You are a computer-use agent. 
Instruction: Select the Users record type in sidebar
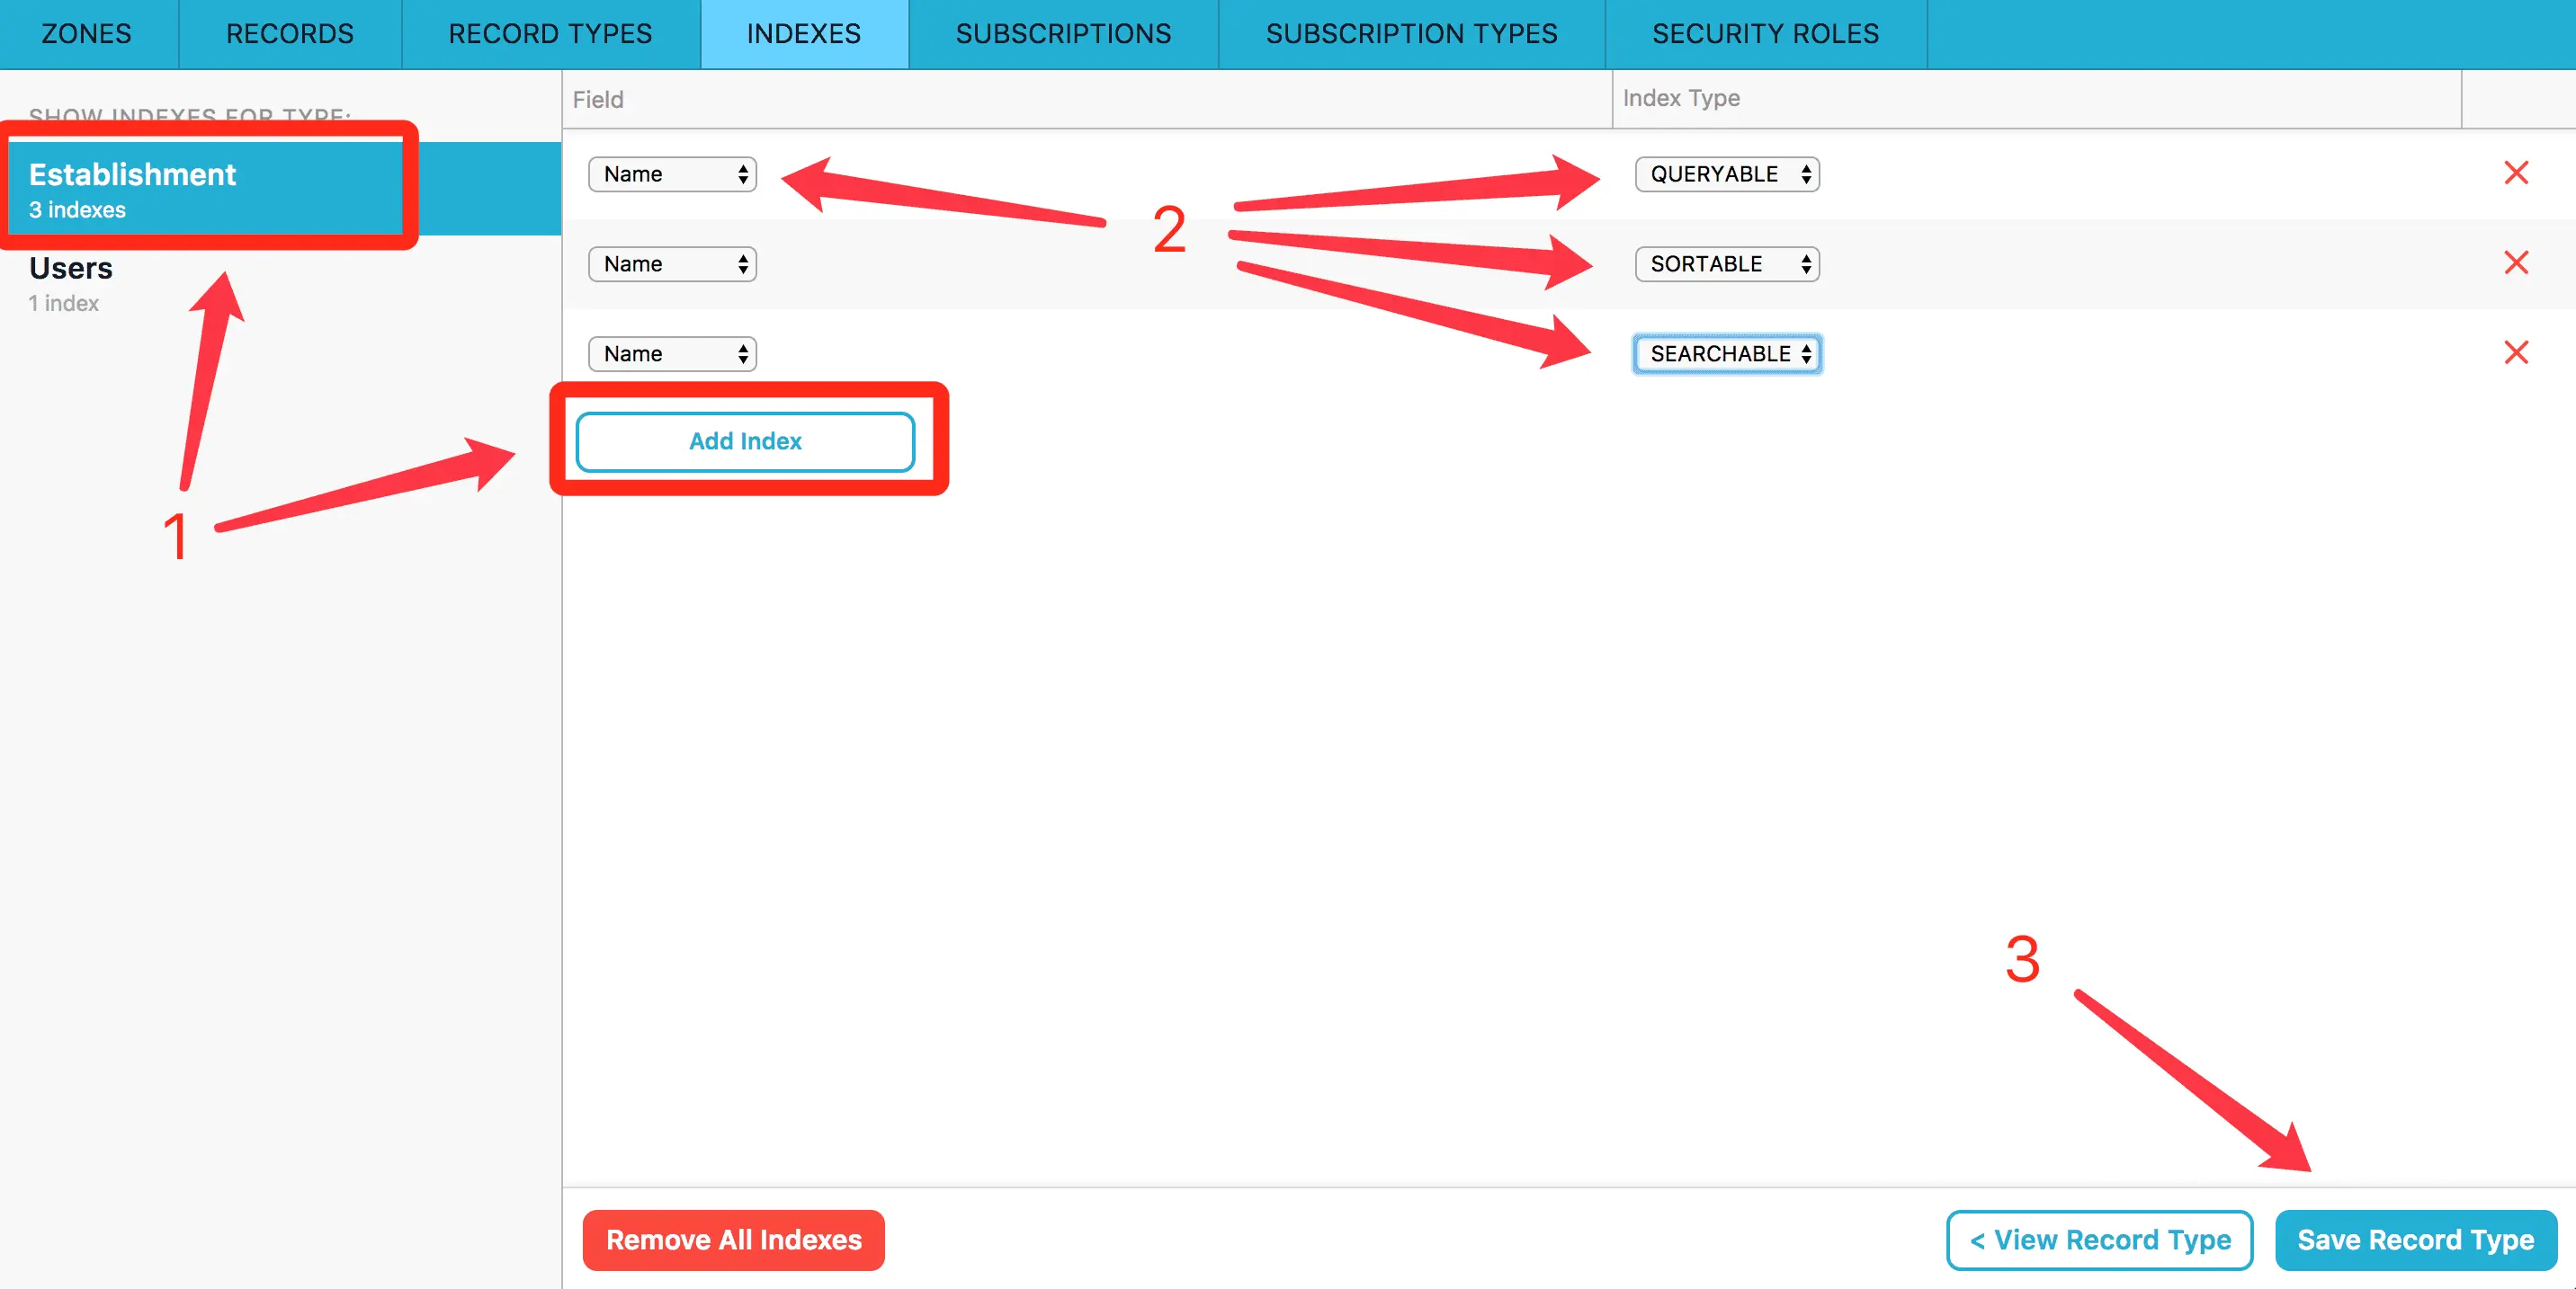[72, 283]
